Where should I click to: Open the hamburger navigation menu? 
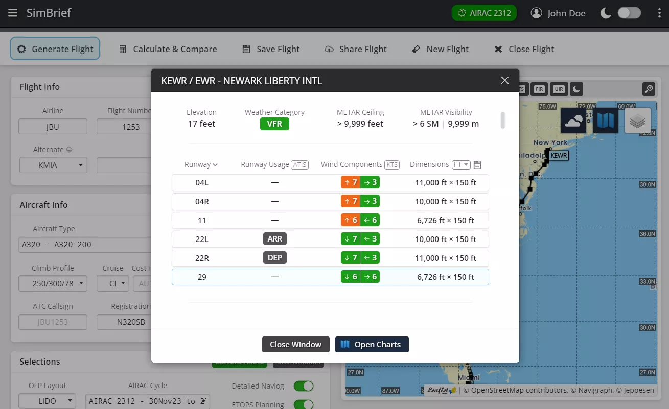[13, 13]
